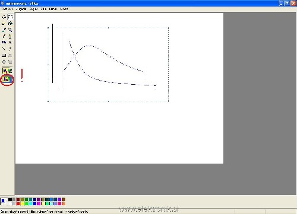This screenshot has height=214, width=297.
Task: Select the Brush tool
Action: [x=10, y=36]
